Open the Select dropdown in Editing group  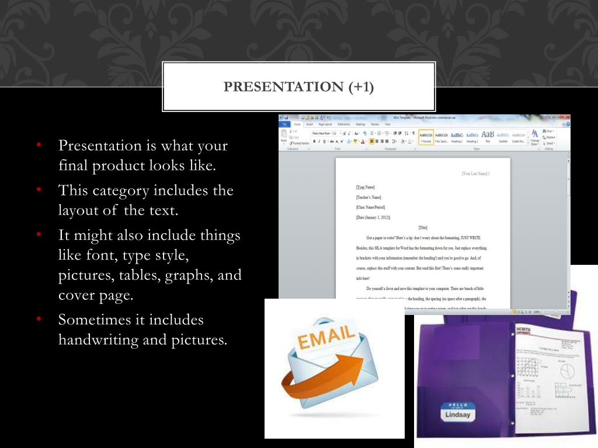[x=549, y=143]
